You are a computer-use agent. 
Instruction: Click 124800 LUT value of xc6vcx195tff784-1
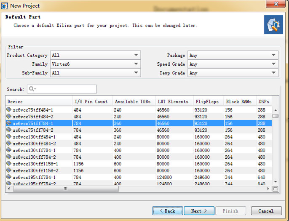[164, 177]
